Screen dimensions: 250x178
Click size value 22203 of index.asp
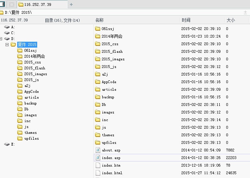pyautogui.click(x=231, y=158)
